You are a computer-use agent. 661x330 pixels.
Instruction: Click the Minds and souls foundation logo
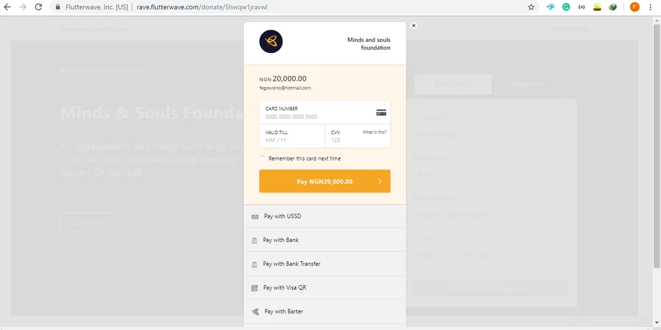(271, 41)
